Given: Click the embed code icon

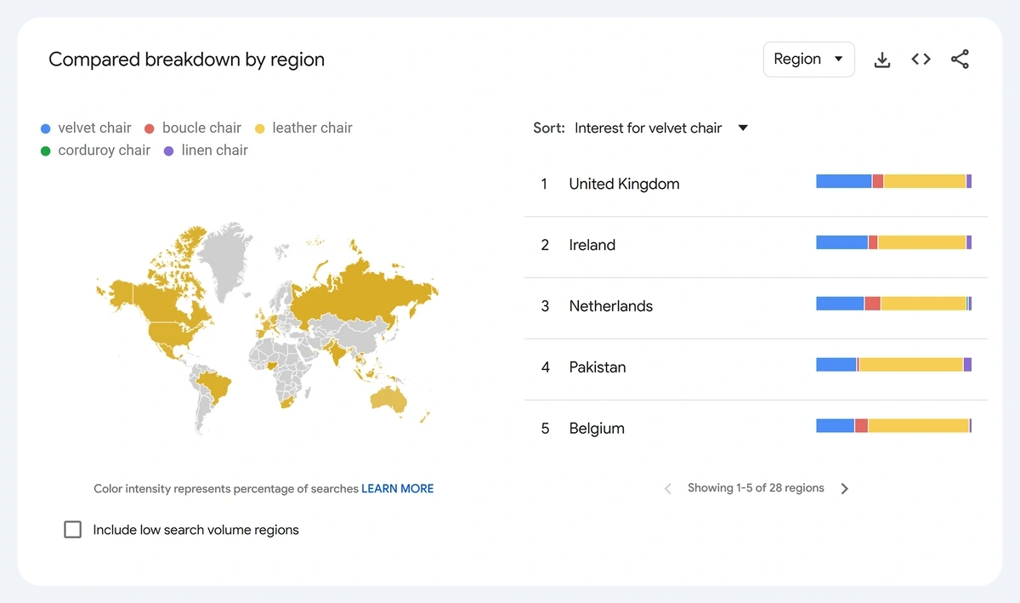Looking at the screenshot, I should (x=921, y=60).
